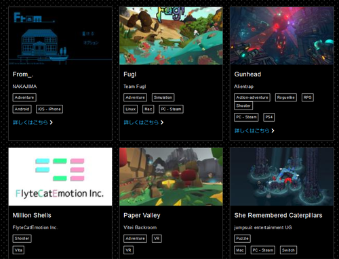Select the Shooter tag under Gunhead
This screenshot has height=259, width=339.
pyautogui.click(x=243, y=105)
